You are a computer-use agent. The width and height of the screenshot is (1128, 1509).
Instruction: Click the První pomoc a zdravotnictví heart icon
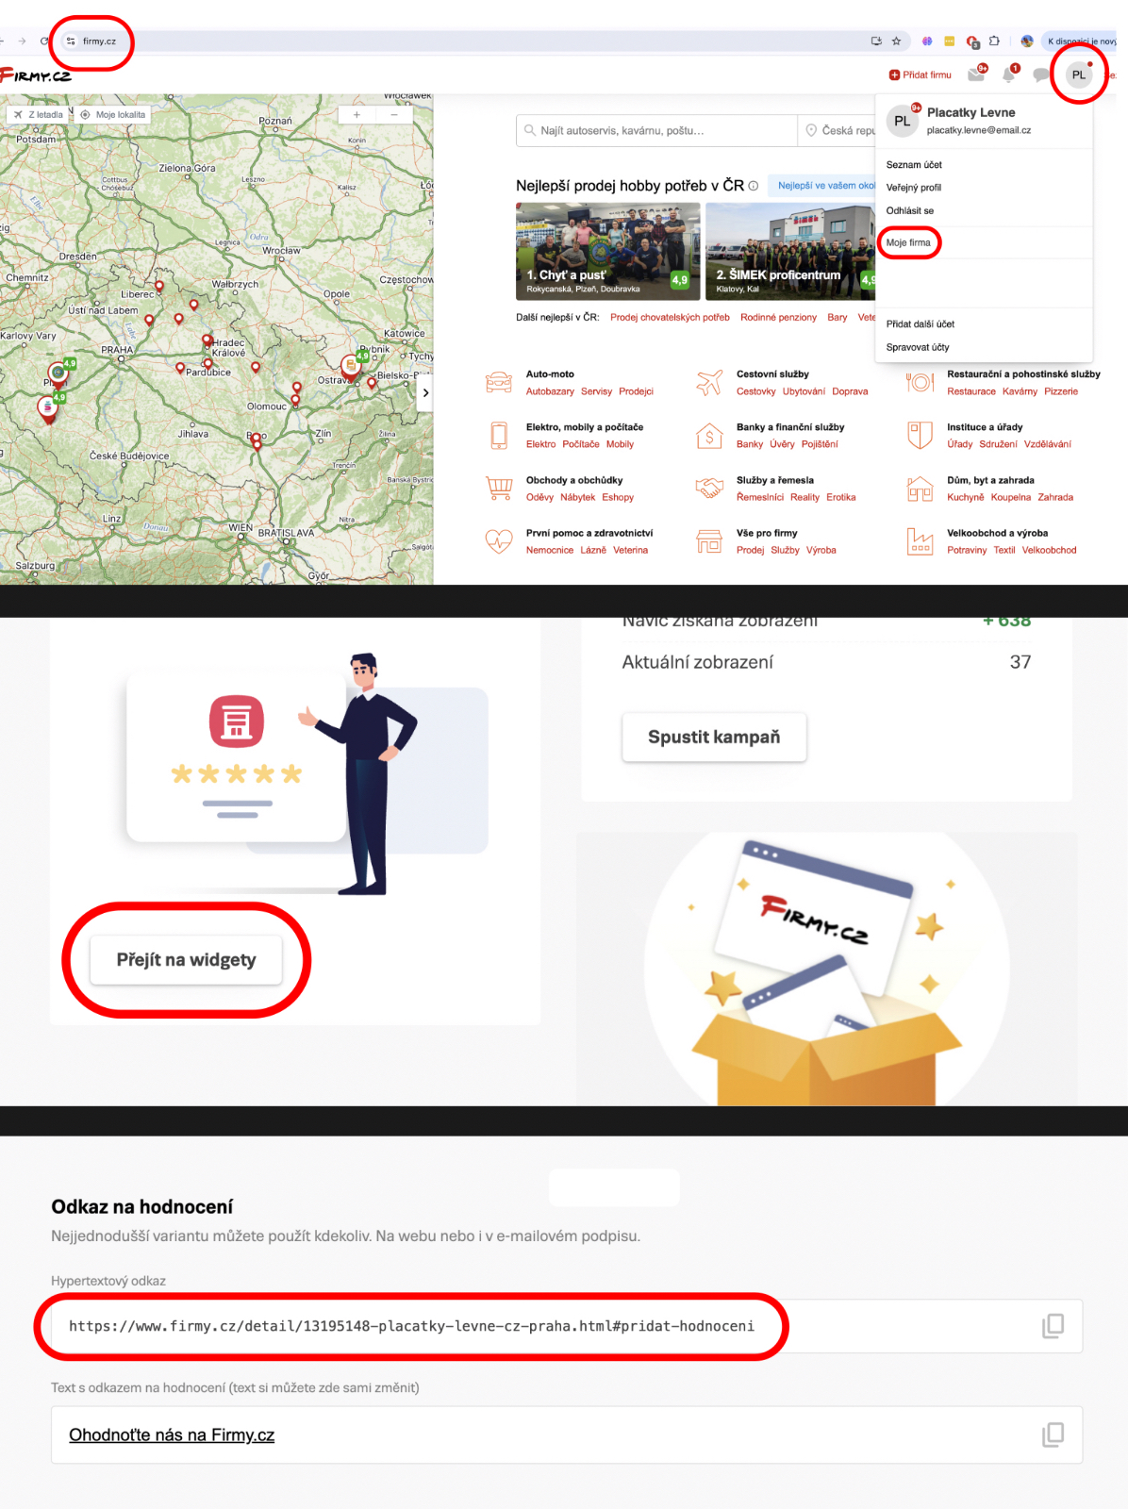(x=498, y=540)
